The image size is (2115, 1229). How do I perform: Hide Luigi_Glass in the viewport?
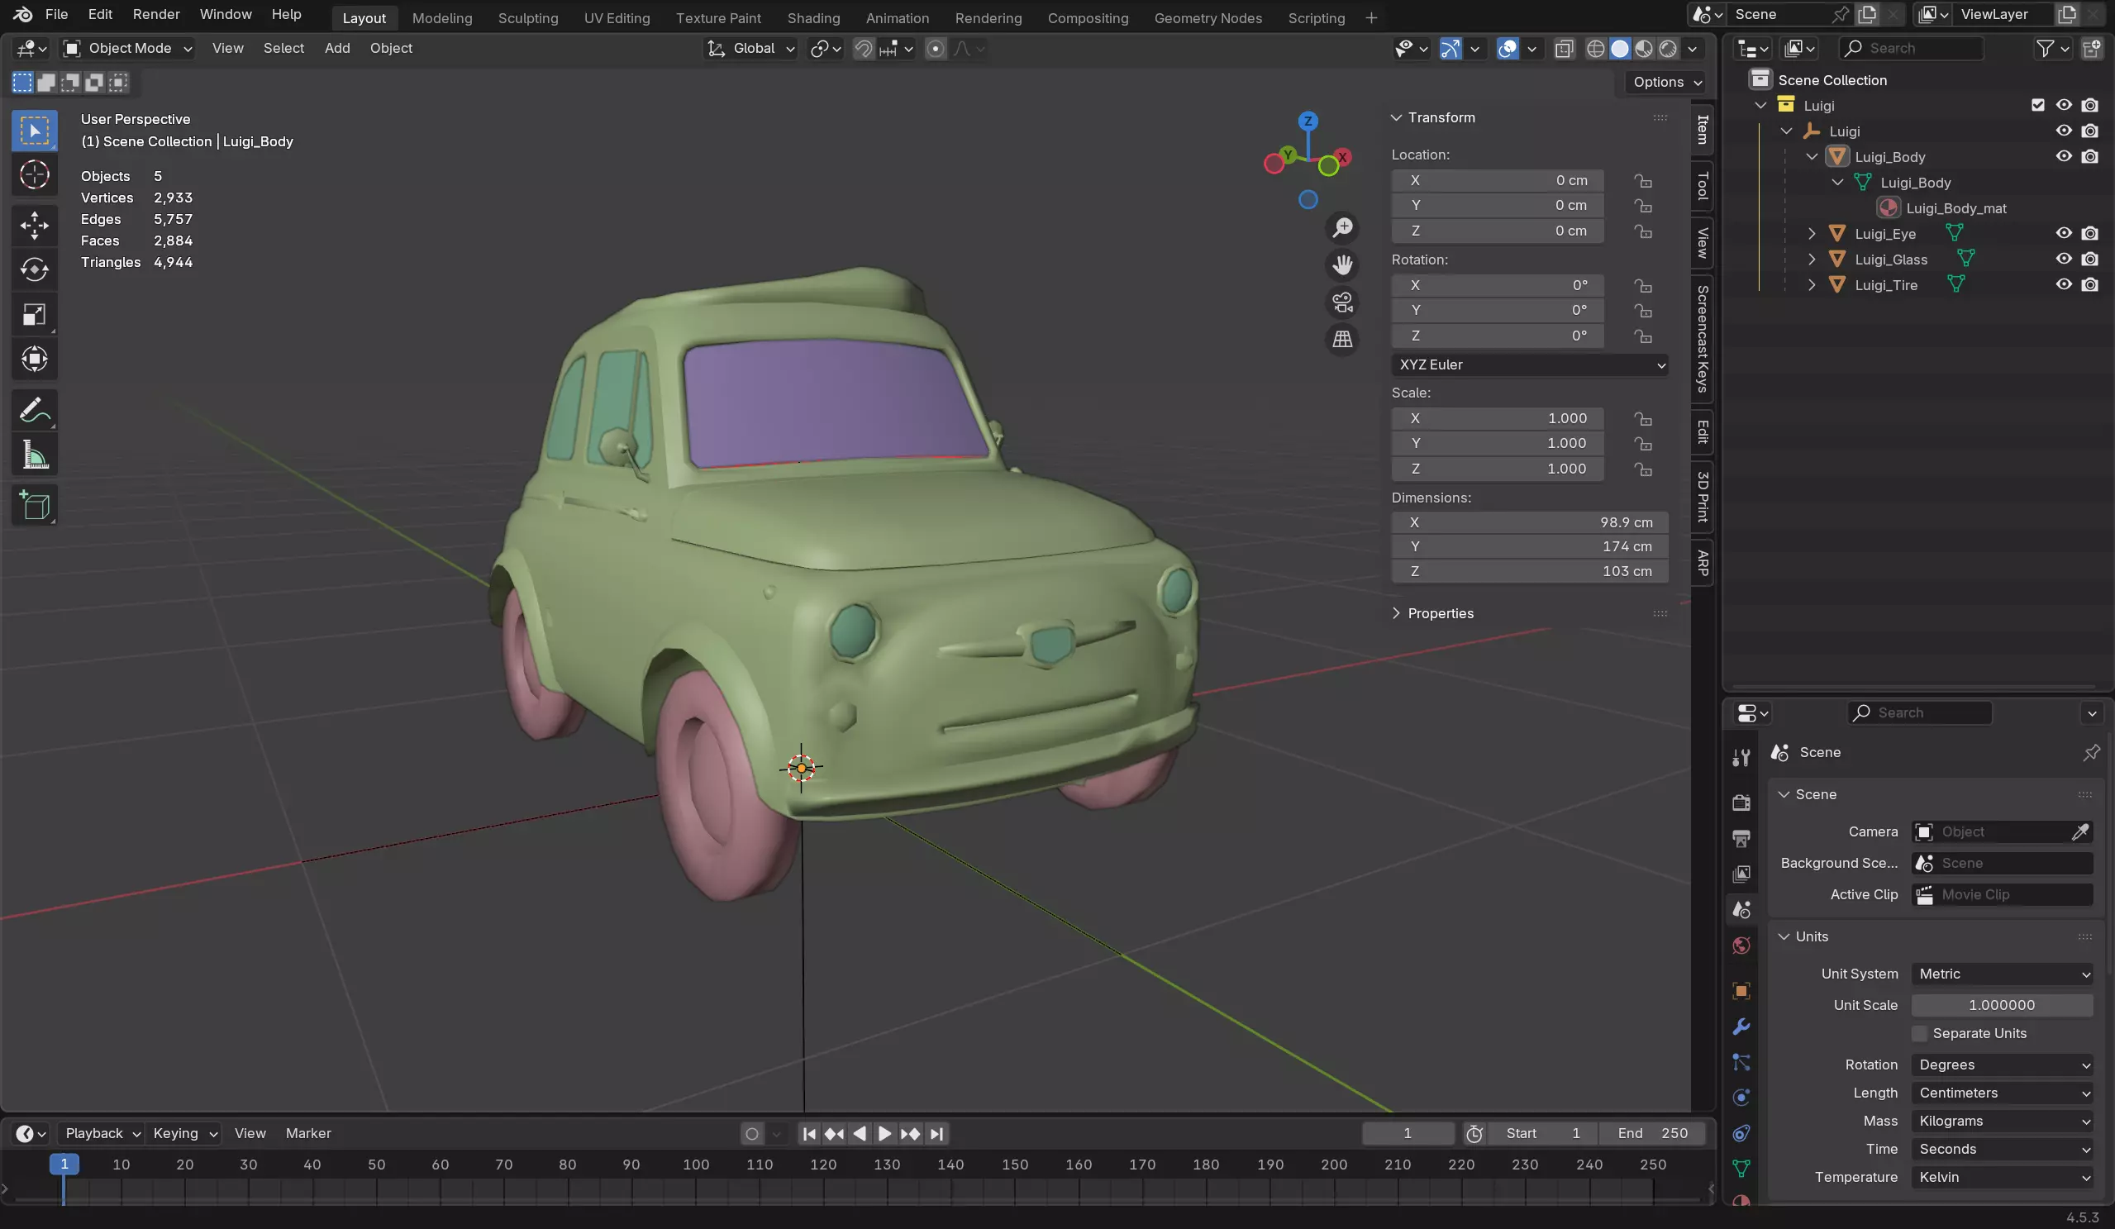[x=2064, y=259]
